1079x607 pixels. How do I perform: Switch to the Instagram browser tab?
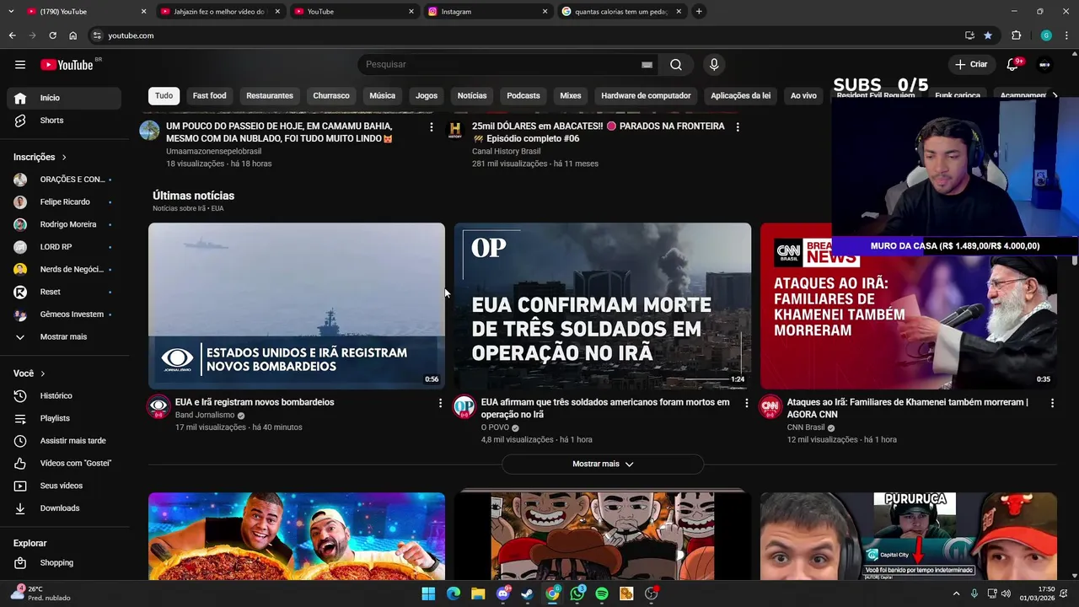487,12
